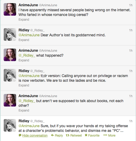Click the @_Ridley_ mention in 'what happened?' tweet
Image resolution: width=136 pixels, height=141 pixels.
tap(27, 55)
